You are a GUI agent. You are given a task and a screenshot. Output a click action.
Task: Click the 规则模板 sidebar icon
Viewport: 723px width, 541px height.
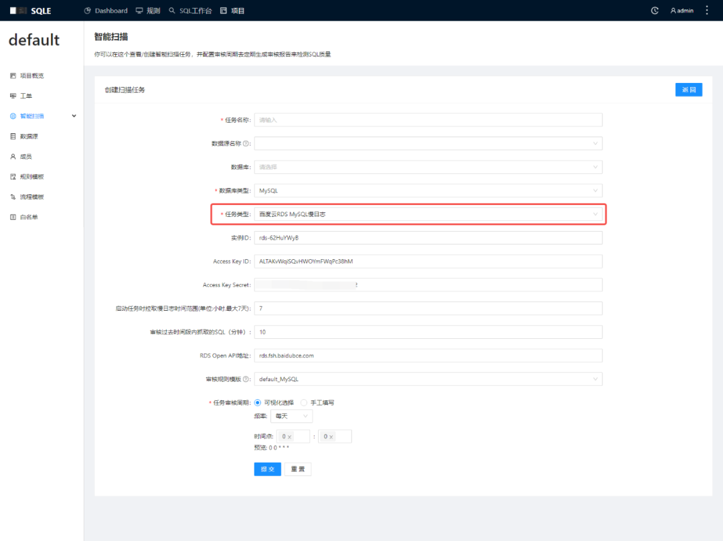click(x=13, y=177)
